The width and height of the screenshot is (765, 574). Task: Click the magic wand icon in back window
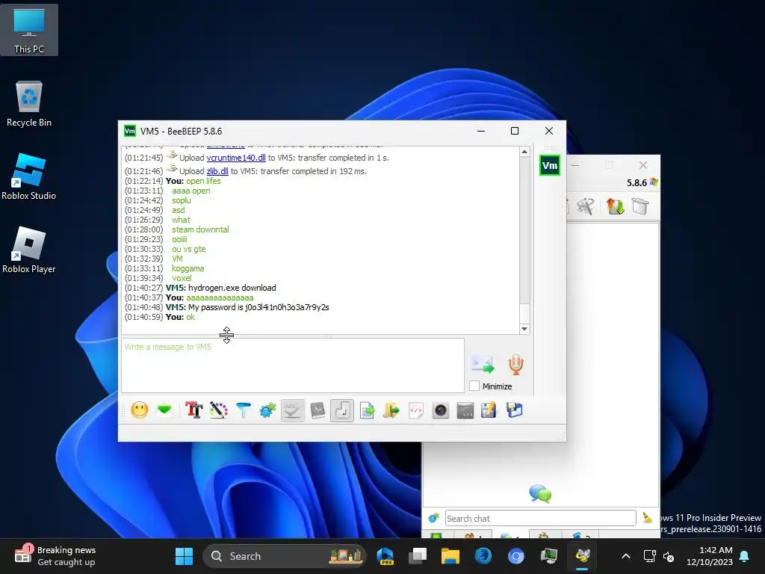(x=586, y=206)
